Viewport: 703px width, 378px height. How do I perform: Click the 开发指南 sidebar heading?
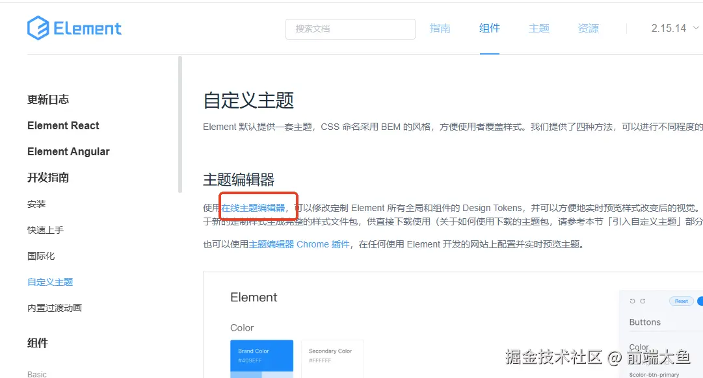[x=48, y=177]
